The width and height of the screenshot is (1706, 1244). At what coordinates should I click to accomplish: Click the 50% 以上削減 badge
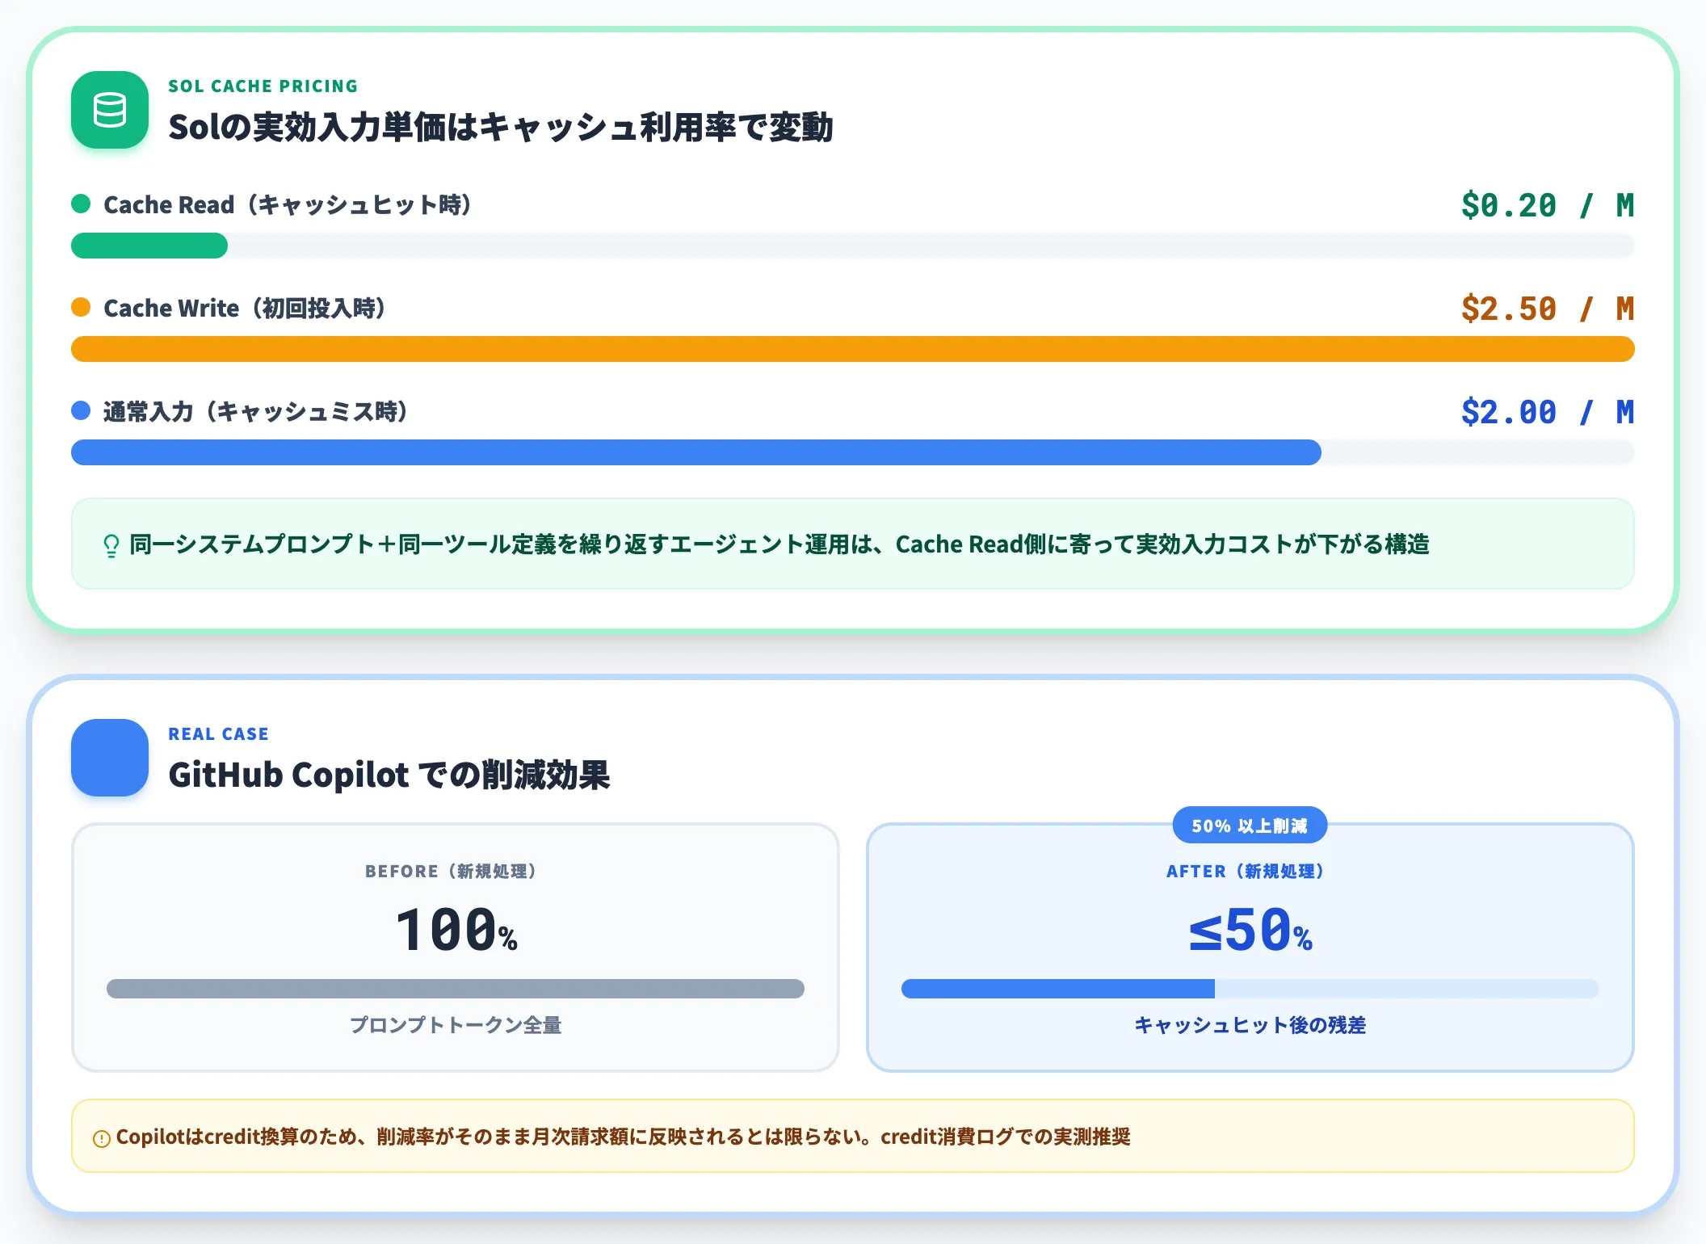pyautogui.click(x=1250, y=826)
